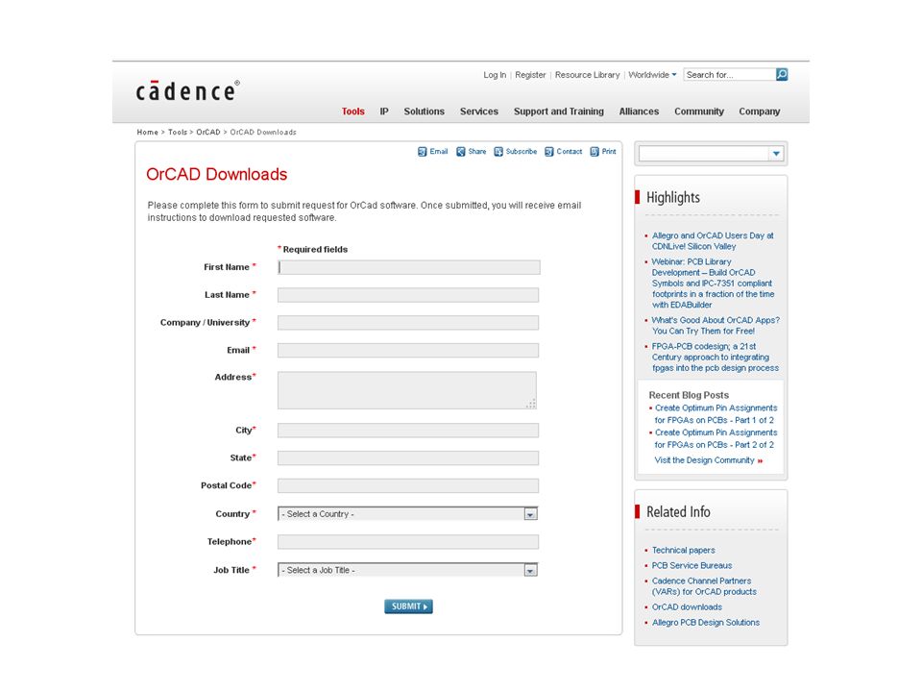Click the Address field resize grip

(531, 404)
